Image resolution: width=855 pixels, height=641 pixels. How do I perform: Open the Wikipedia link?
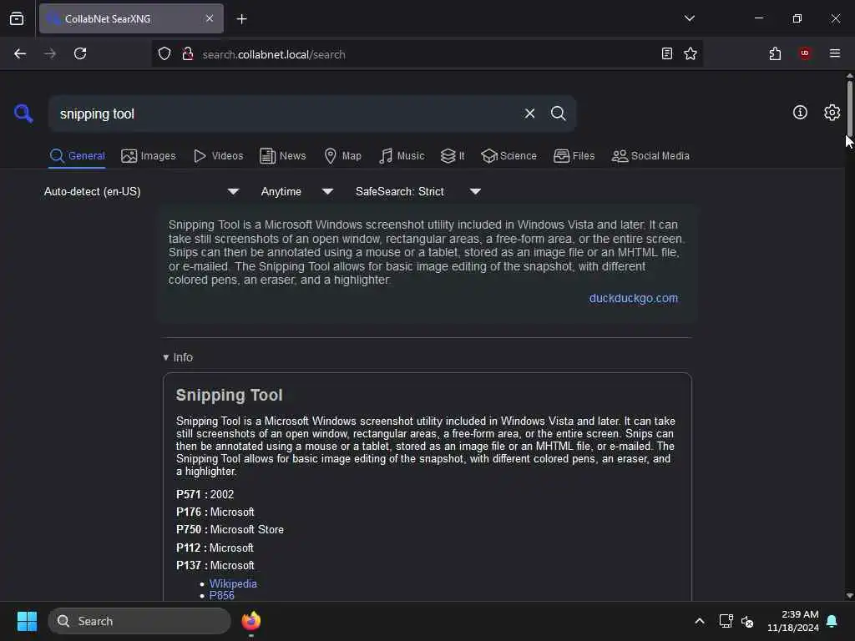233,583
